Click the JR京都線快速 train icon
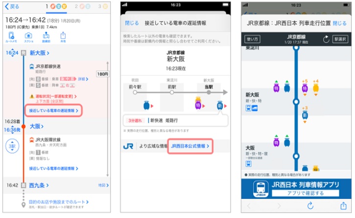Image resolution: width=355 pixels, height=218 pixels. point(32,66)
